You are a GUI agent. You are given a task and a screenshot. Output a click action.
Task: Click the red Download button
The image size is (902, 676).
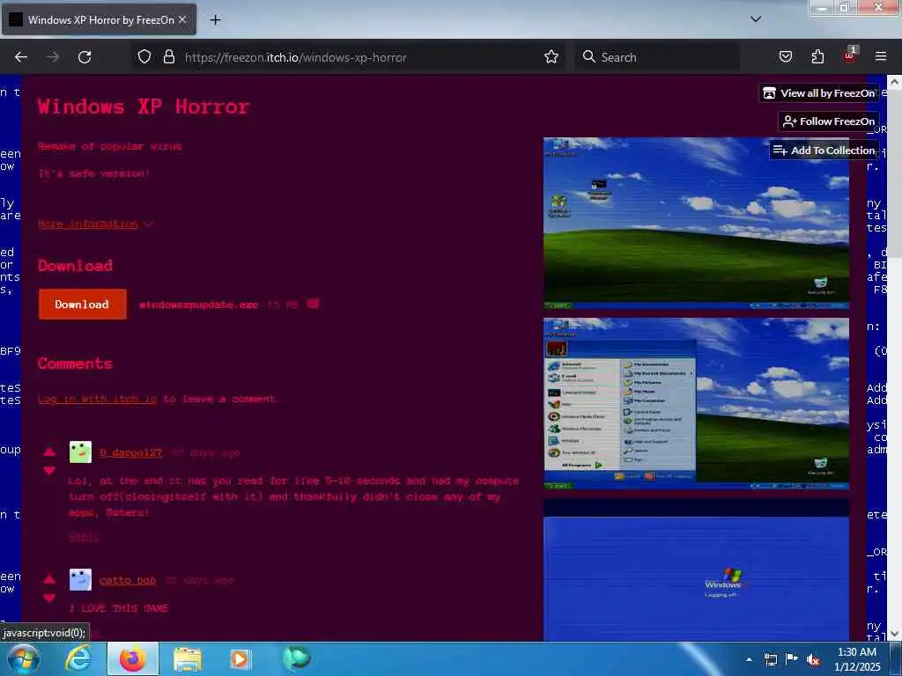click(82, 304)
